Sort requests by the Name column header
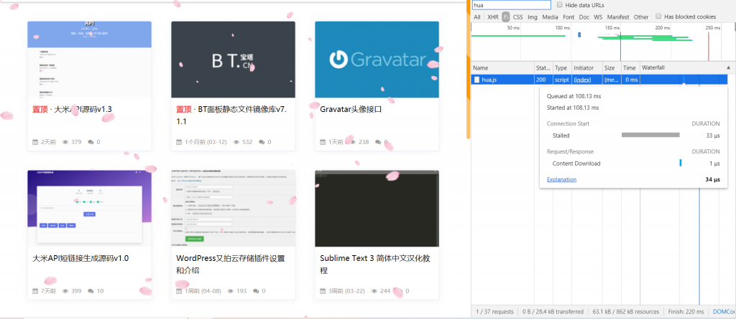Viewport: 736px width, 319px height. pyautogui.click(x=480, y=67)
